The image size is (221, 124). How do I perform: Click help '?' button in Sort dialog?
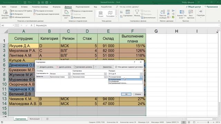click(134, 62)
